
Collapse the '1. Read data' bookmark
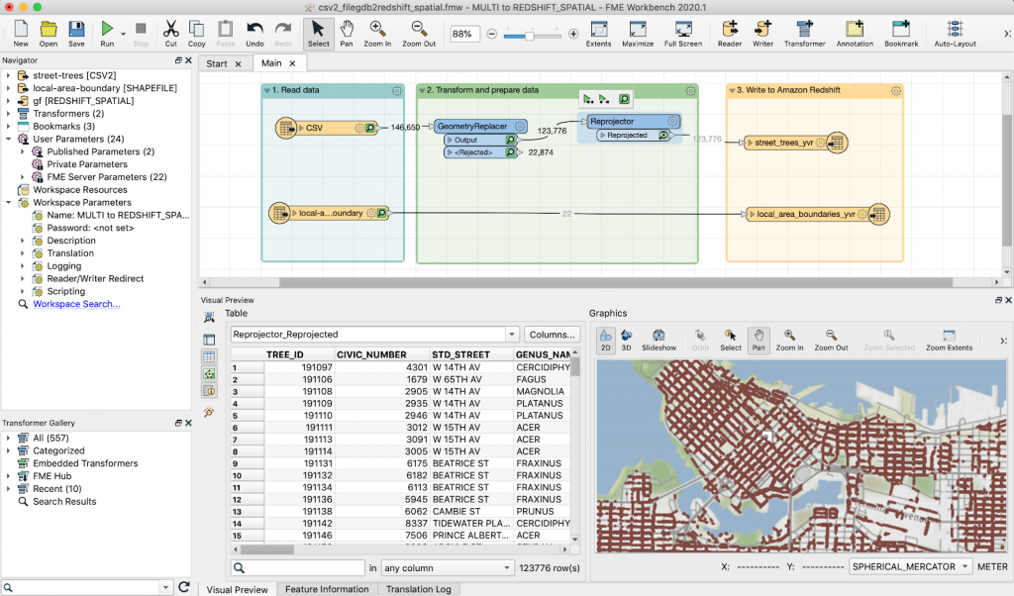266,90
